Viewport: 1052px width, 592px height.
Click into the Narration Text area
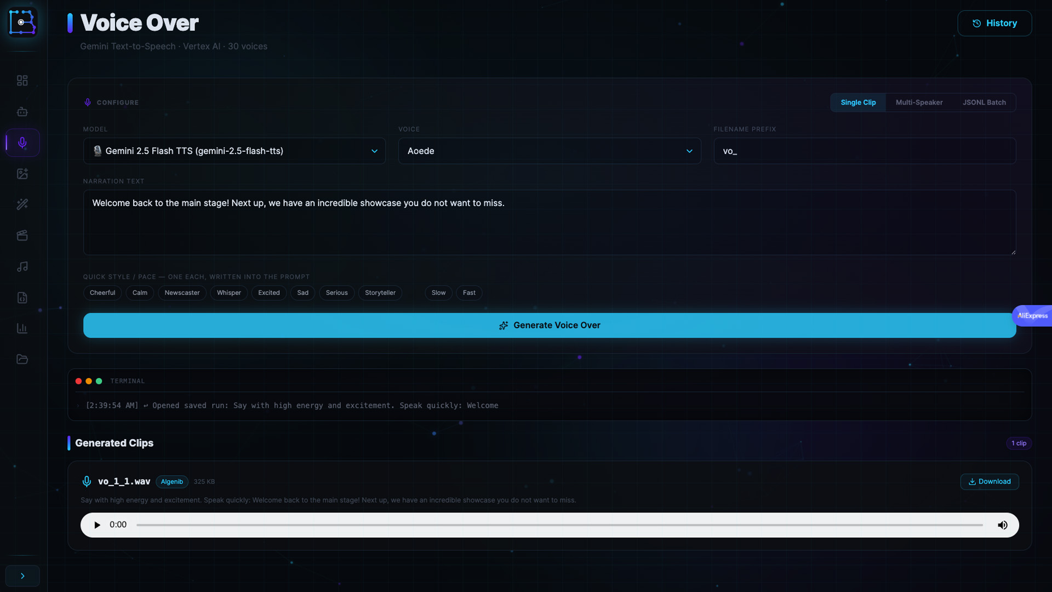click(x=550, y=223)
